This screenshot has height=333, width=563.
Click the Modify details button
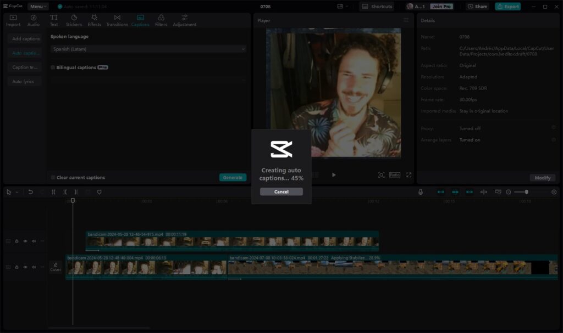point(542,178)
